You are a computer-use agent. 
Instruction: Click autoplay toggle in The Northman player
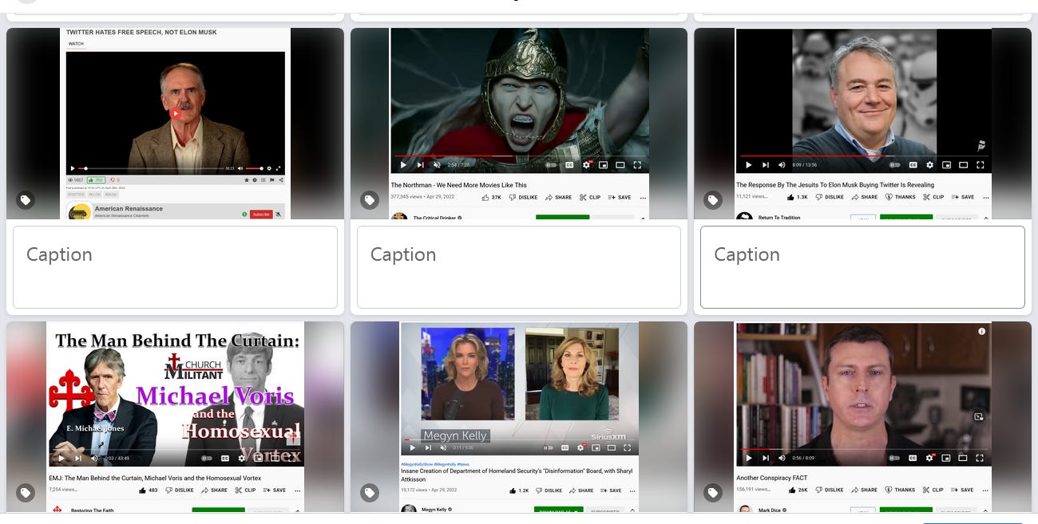pyautogui.click(x=551, y=165)
